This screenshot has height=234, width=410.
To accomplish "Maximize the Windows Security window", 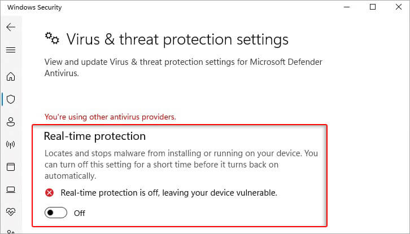I will click(373, 7).
